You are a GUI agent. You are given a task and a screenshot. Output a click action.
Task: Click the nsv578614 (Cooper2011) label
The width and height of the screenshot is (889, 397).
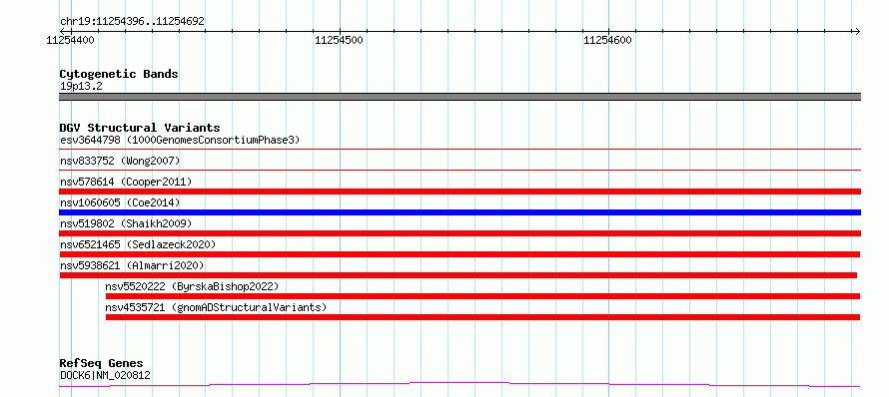(x=126, y=182)
